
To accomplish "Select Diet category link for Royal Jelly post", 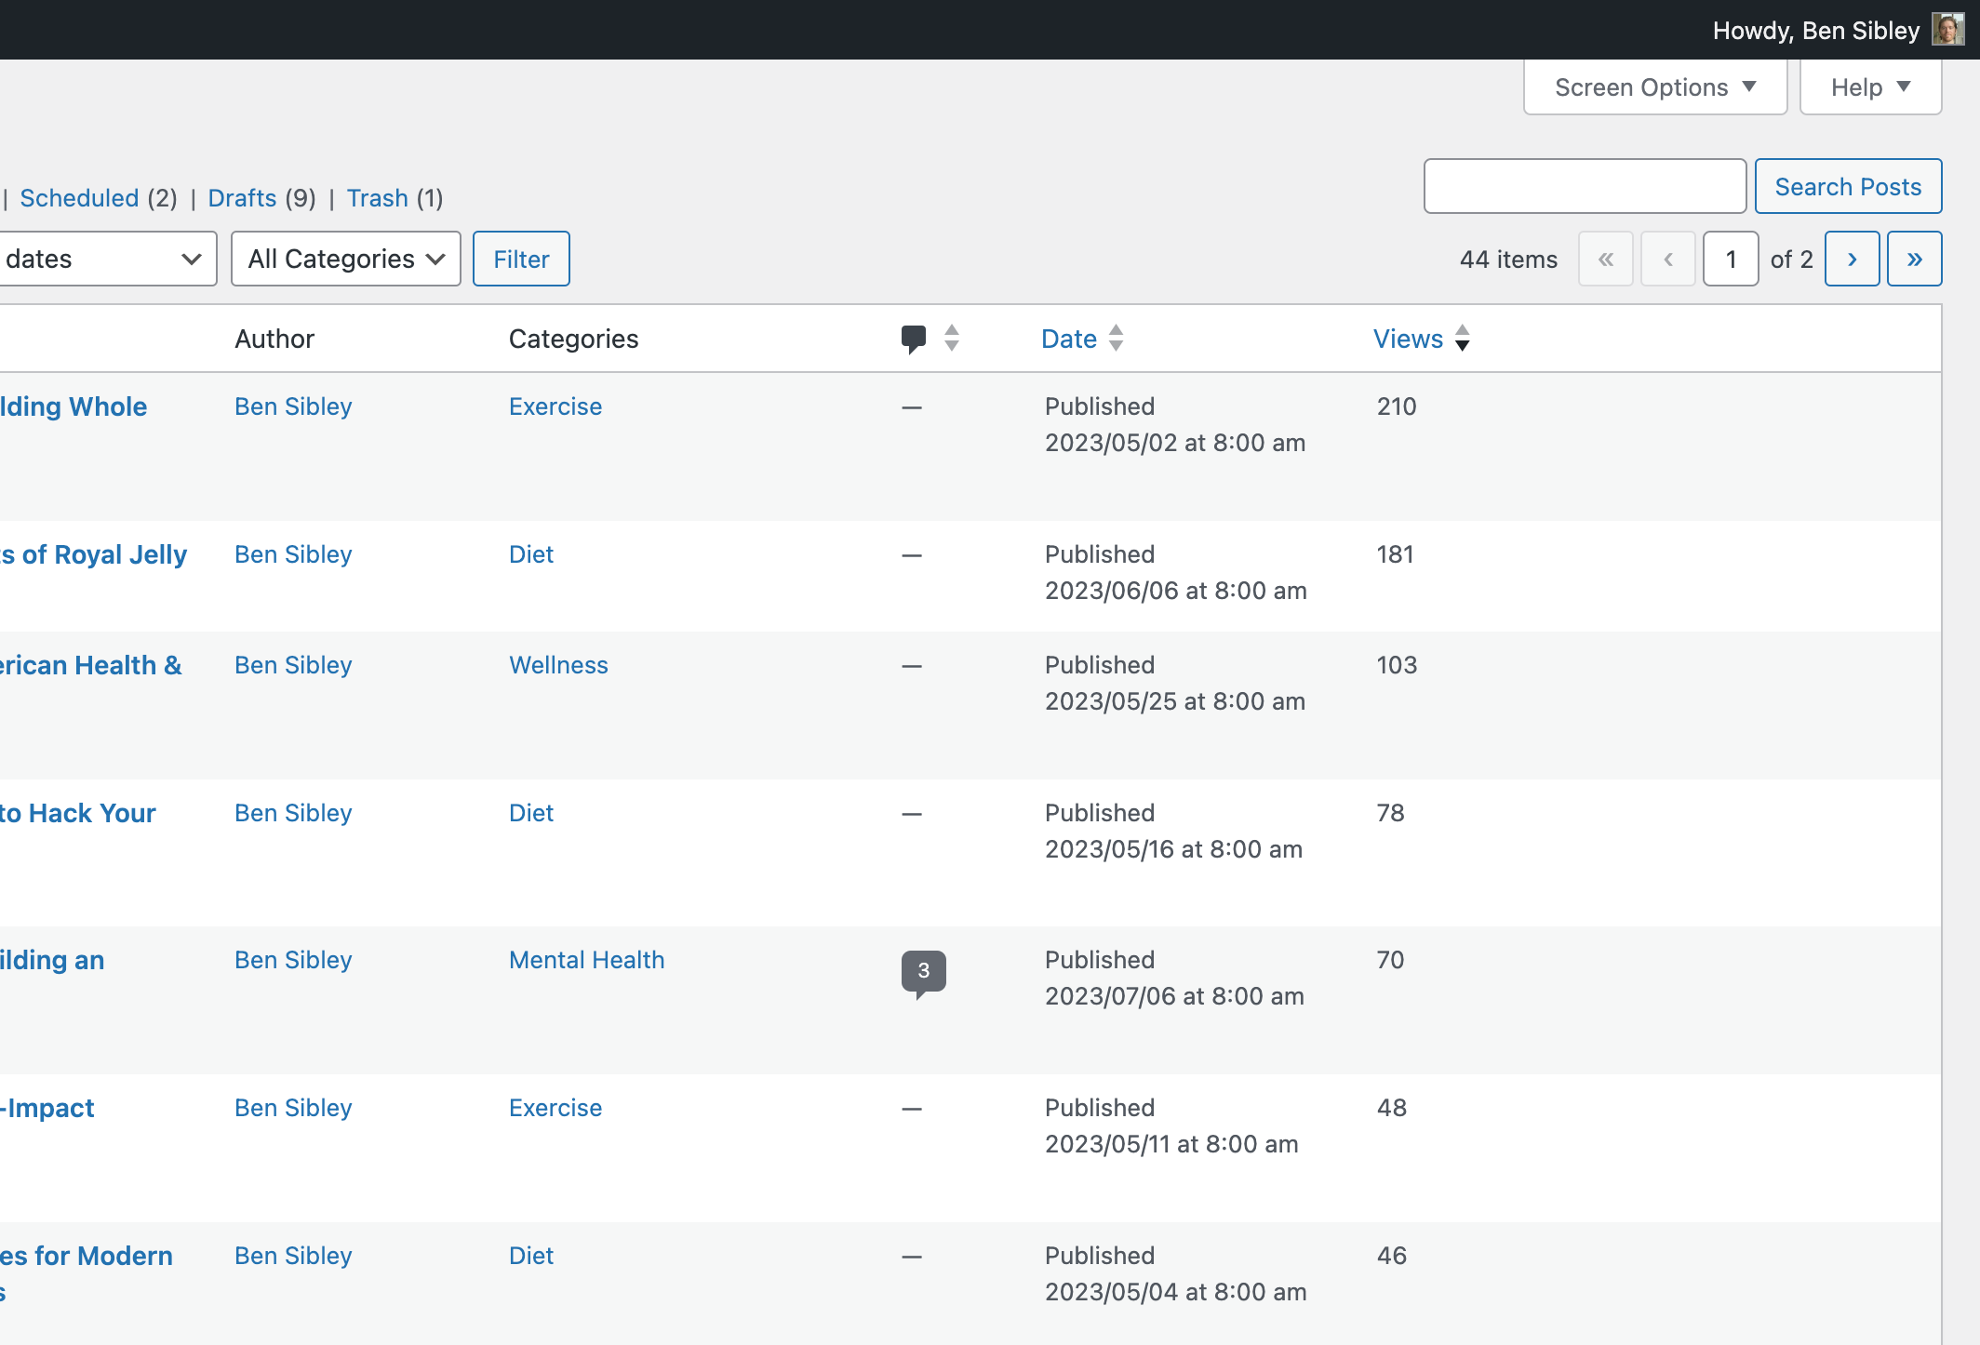I will (x=531, y=554).
